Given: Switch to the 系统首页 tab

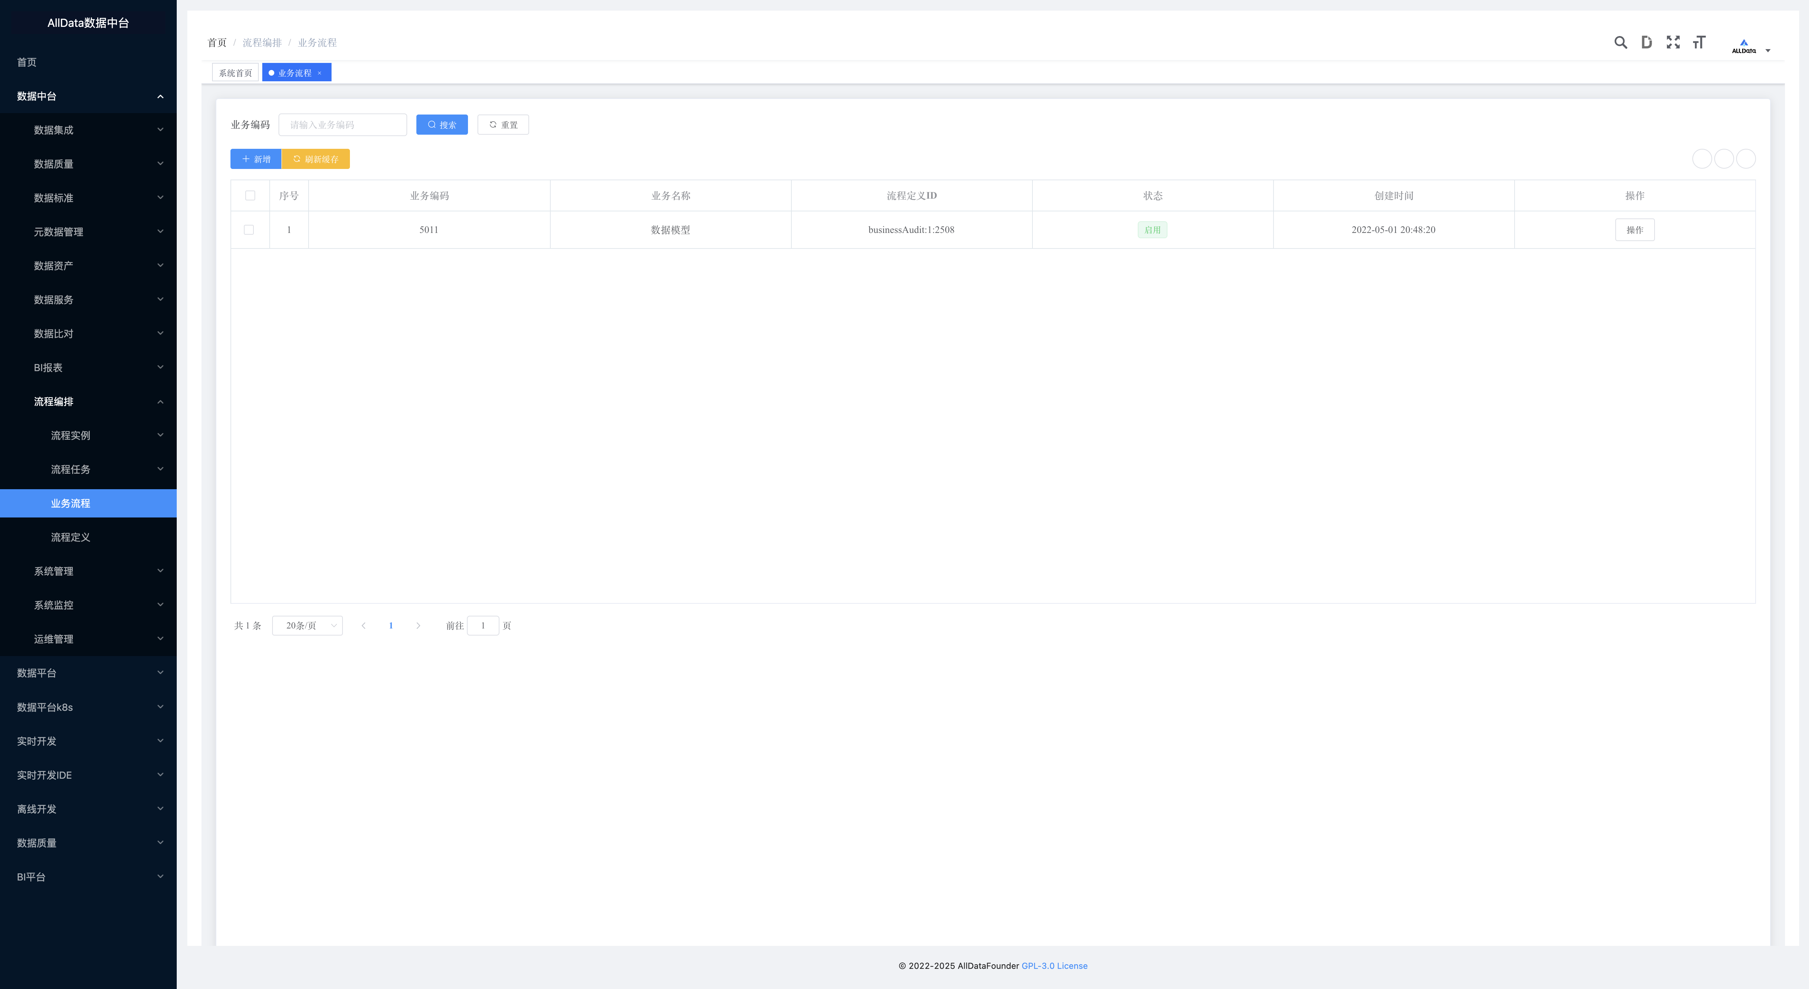Looking at the screenshot, I should click(235, 73).
